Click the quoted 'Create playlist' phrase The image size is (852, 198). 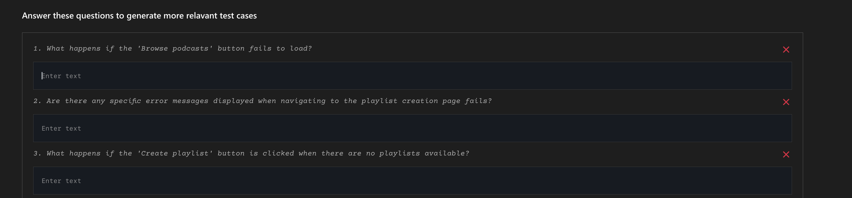[x=175, y=153]
